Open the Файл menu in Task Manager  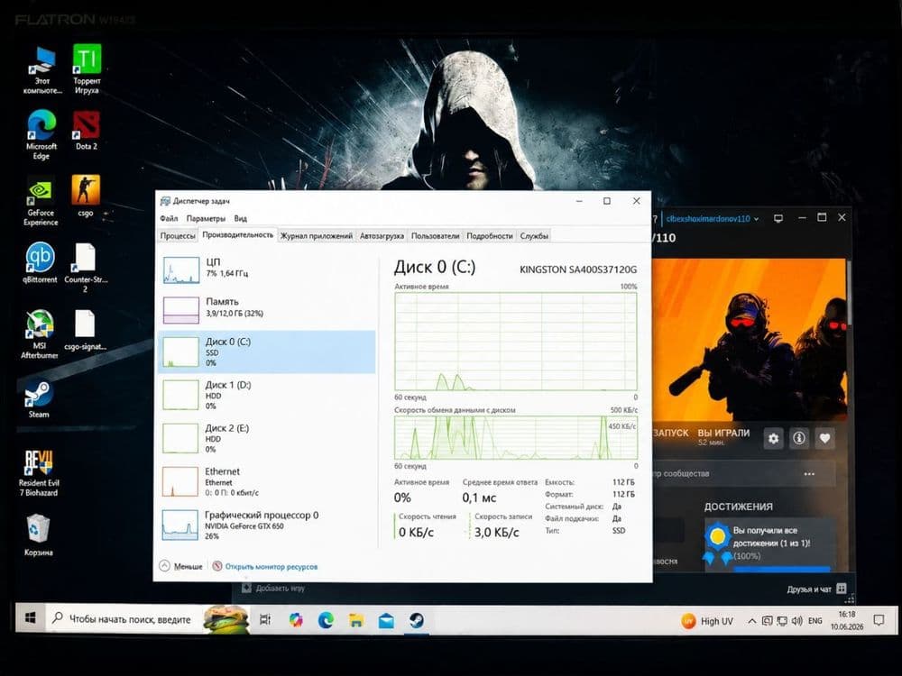(169, 218)
